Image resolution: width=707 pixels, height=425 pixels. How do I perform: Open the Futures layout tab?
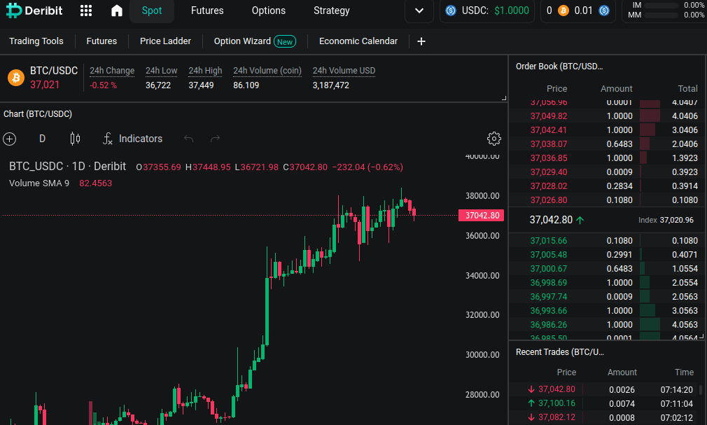click(101, 41)
